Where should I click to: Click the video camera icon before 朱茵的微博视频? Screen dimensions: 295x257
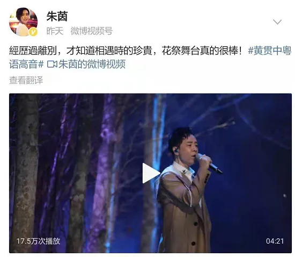pos(52,65)
